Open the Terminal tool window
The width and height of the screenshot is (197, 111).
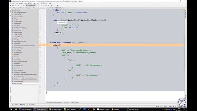point(22,105)
